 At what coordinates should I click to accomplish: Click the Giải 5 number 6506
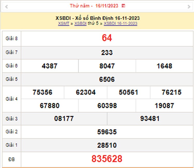pos(107,79)
